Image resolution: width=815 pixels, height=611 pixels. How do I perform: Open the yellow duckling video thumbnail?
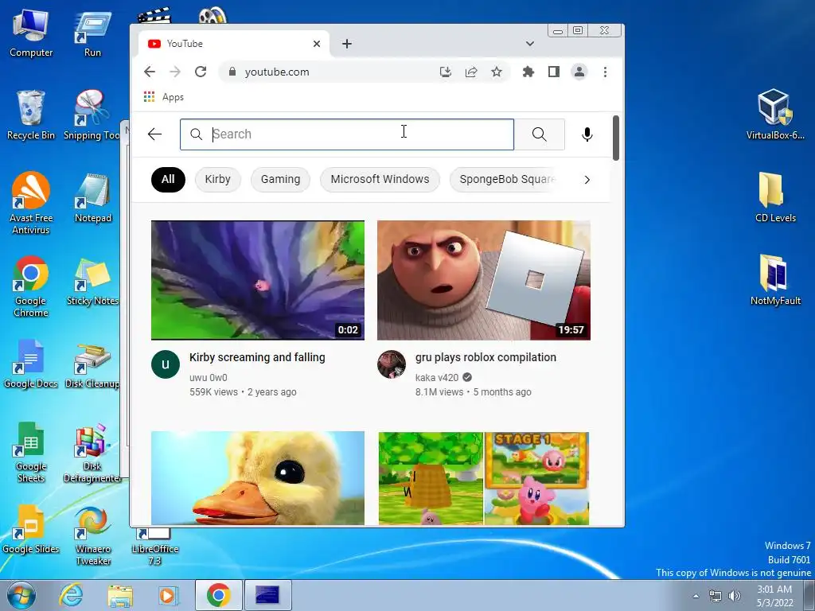pos(258,478)
